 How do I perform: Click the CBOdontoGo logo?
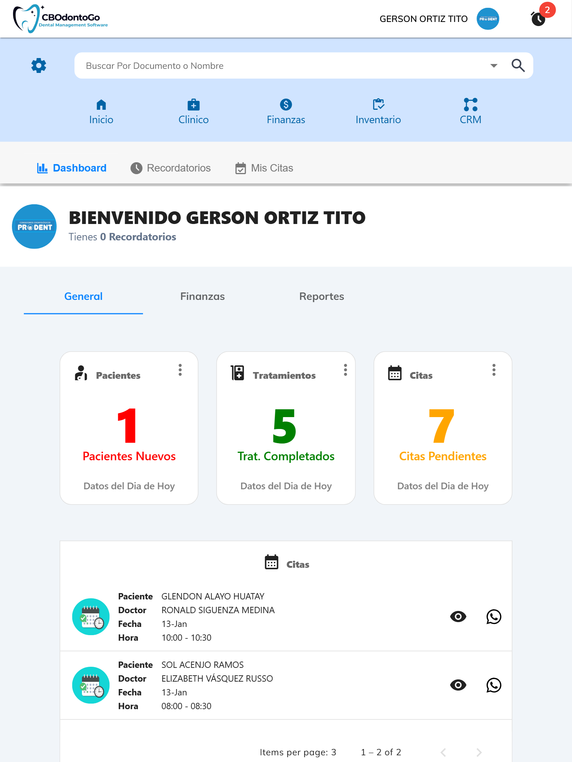(60, 19)
